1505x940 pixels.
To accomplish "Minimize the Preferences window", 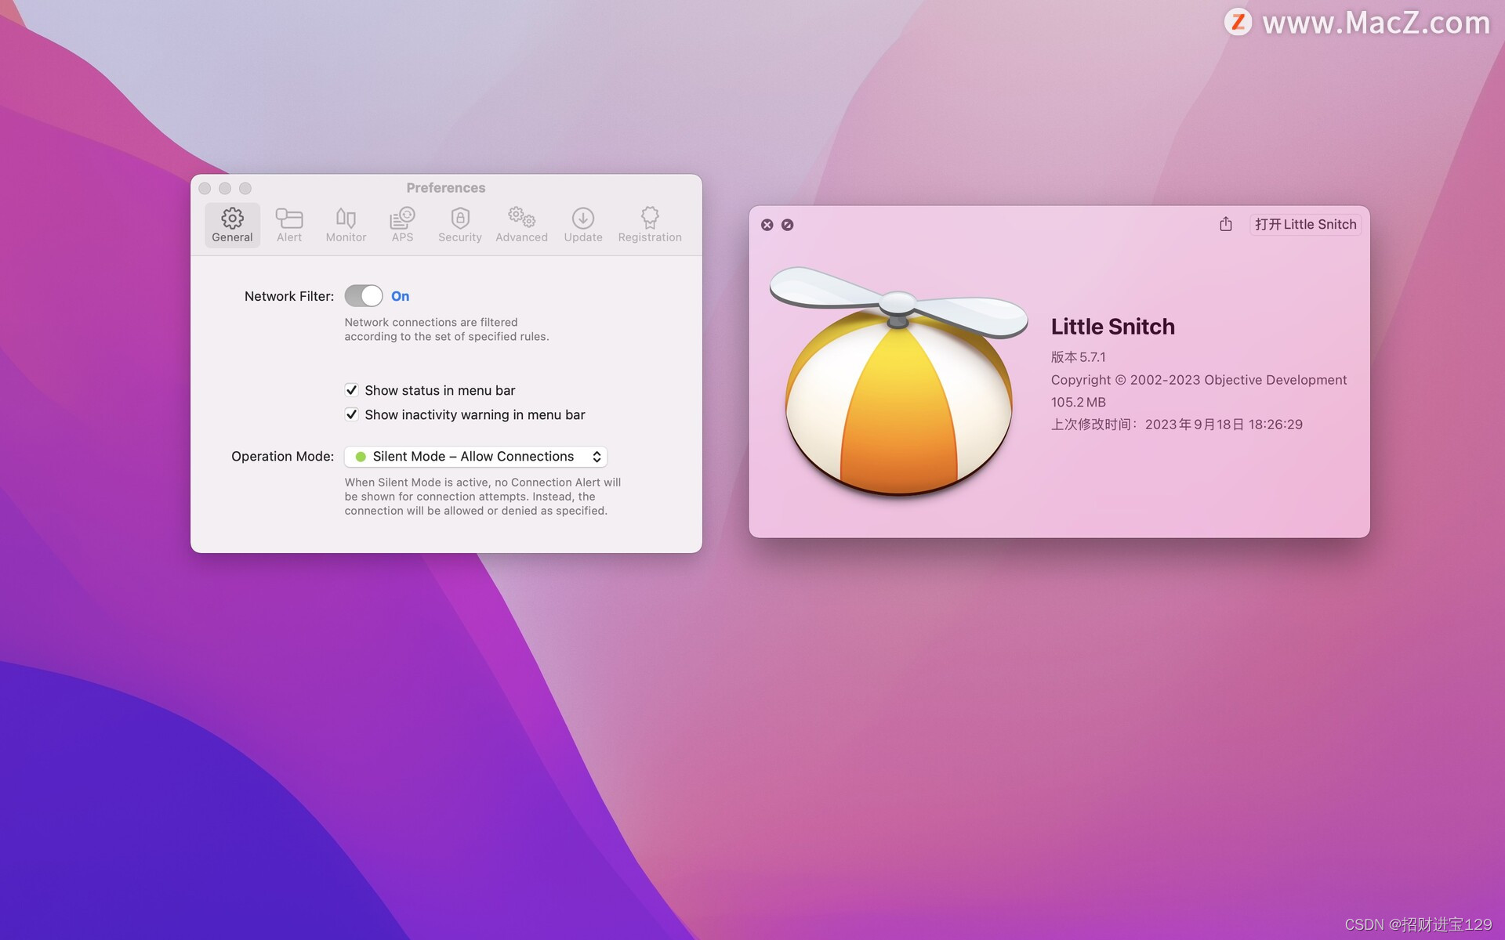I will [225, 188].
